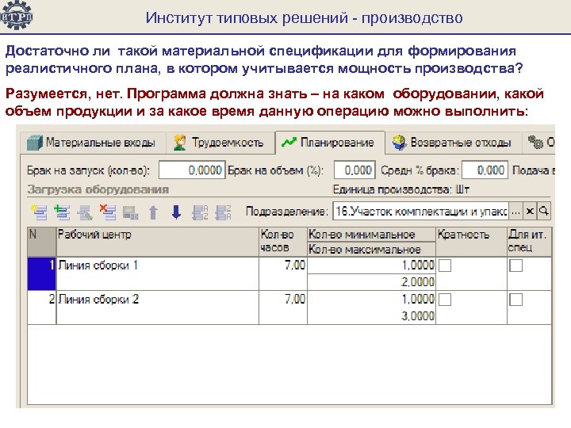Click the delete row icon with red X
Image resolution: width=571 pixels, height=428 pixels.
click(108, 212)
